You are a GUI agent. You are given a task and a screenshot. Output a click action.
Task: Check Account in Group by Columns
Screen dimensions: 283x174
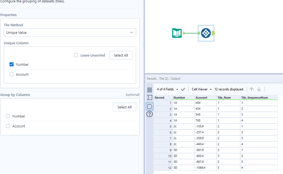coord(8,126)
